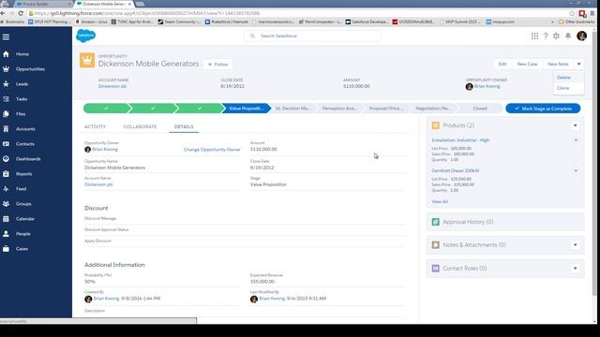This screenshot has height=337, width=600.
Task: Click the Approval History panel icon
Action: [435, 222]
